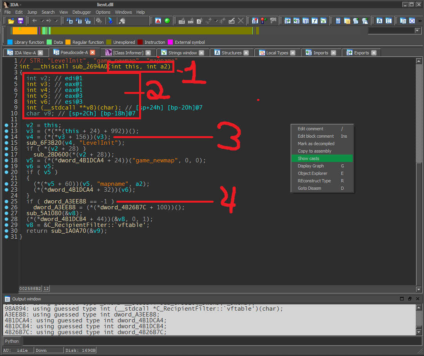
Task: Jump back with the left arrow
Action: 34,21
